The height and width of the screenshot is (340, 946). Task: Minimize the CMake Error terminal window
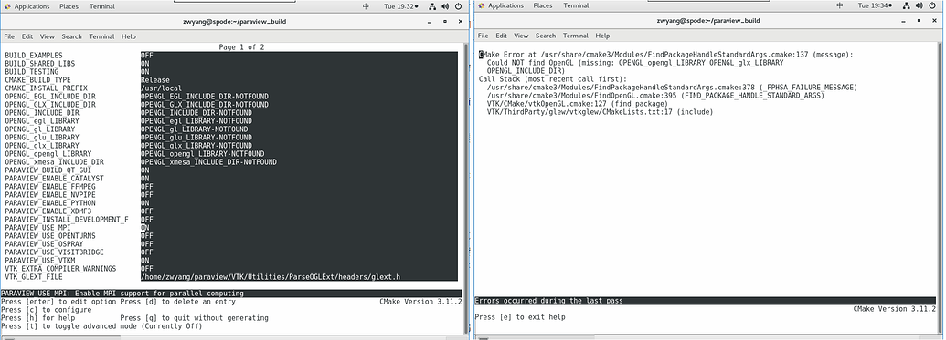click(x=904, y=20)
